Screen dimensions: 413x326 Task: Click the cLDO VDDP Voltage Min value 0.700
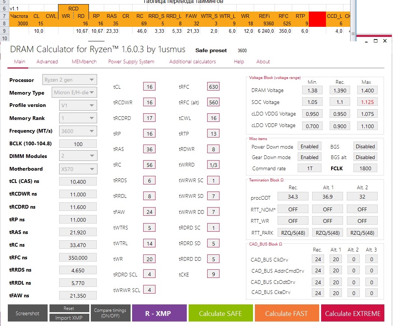(312, 126)
